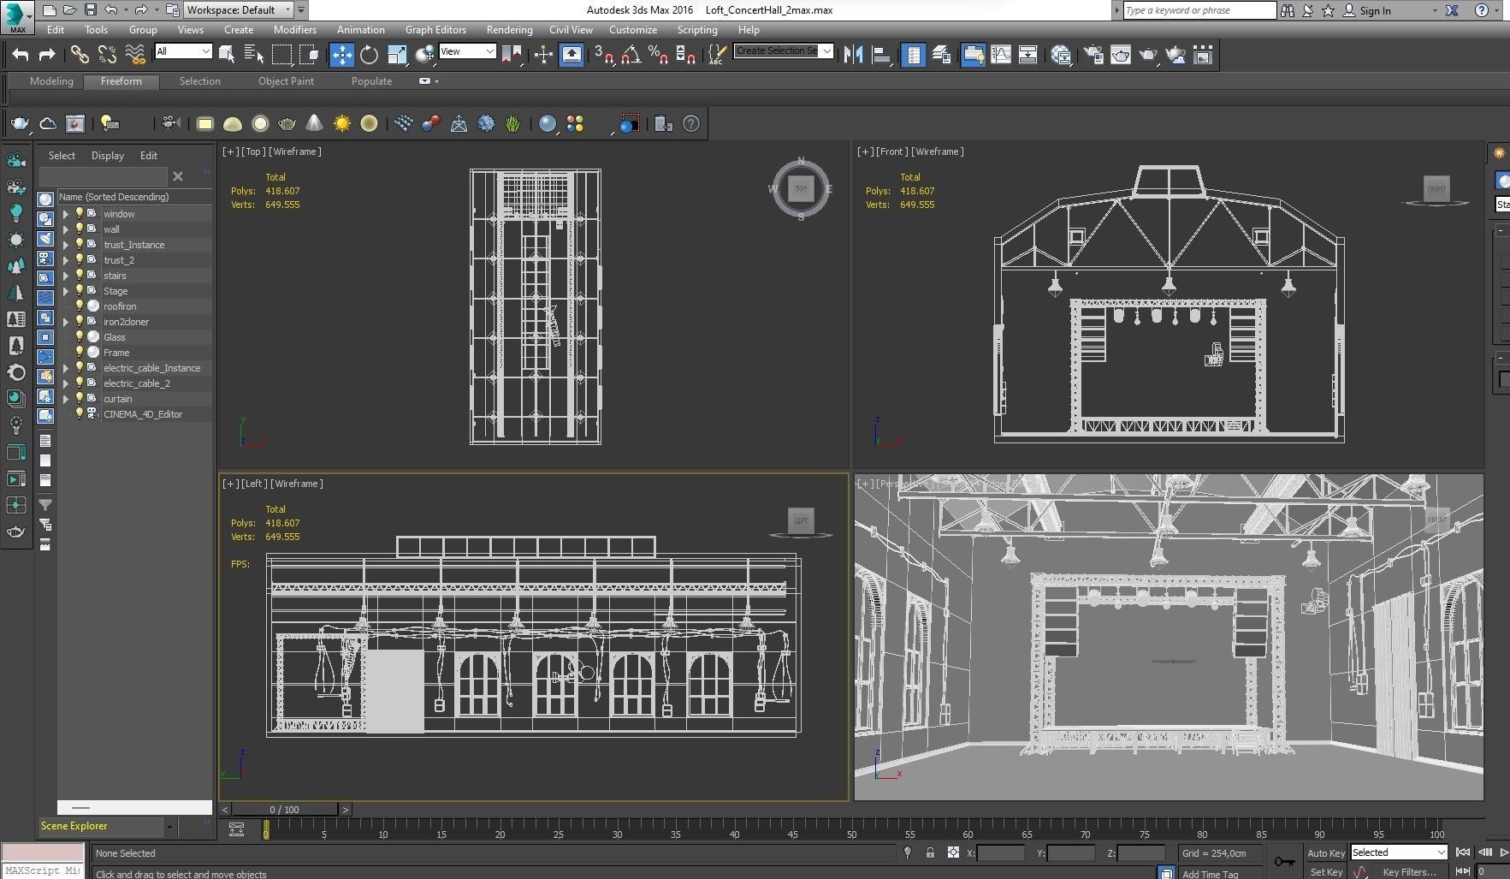Click the Render Production teapot
The image size is (1510, 879).
pyautogui.click(x=1148, y=55)
